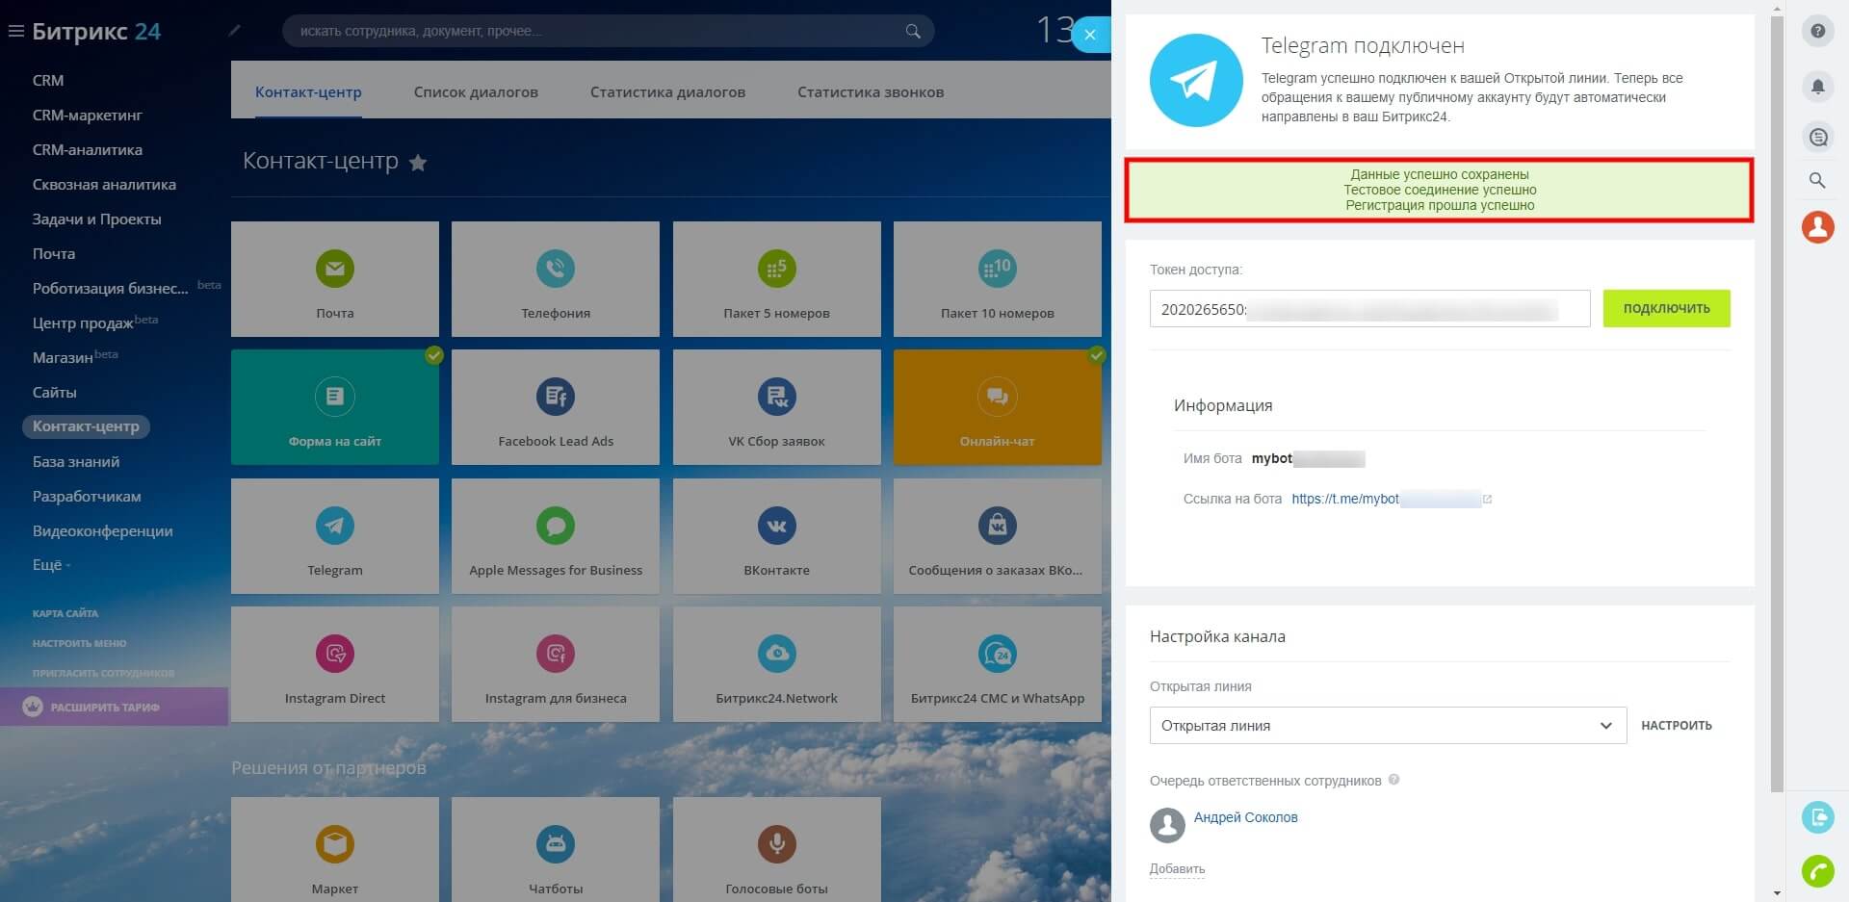Open the Телефония tile

pos(556,279)
